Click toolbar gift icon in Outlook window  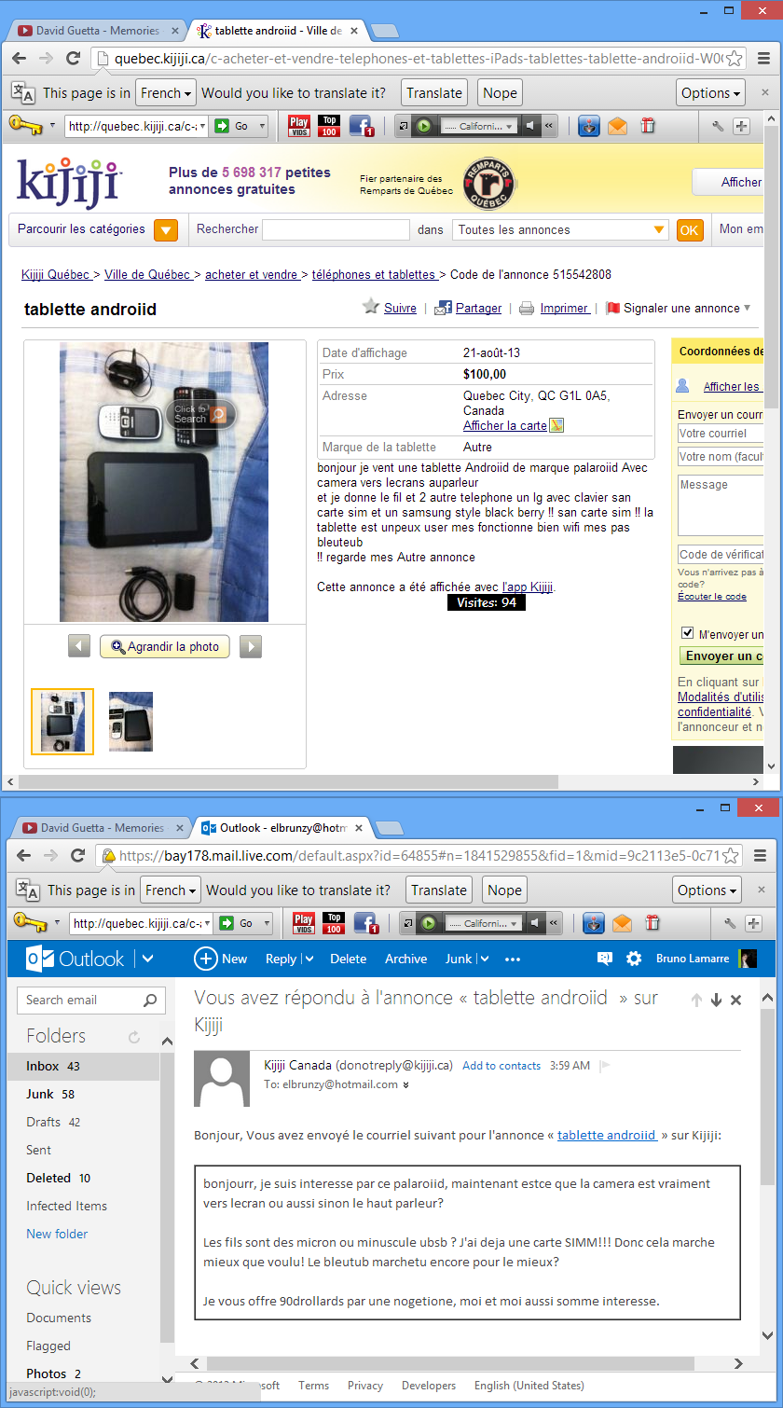(652, 923)
